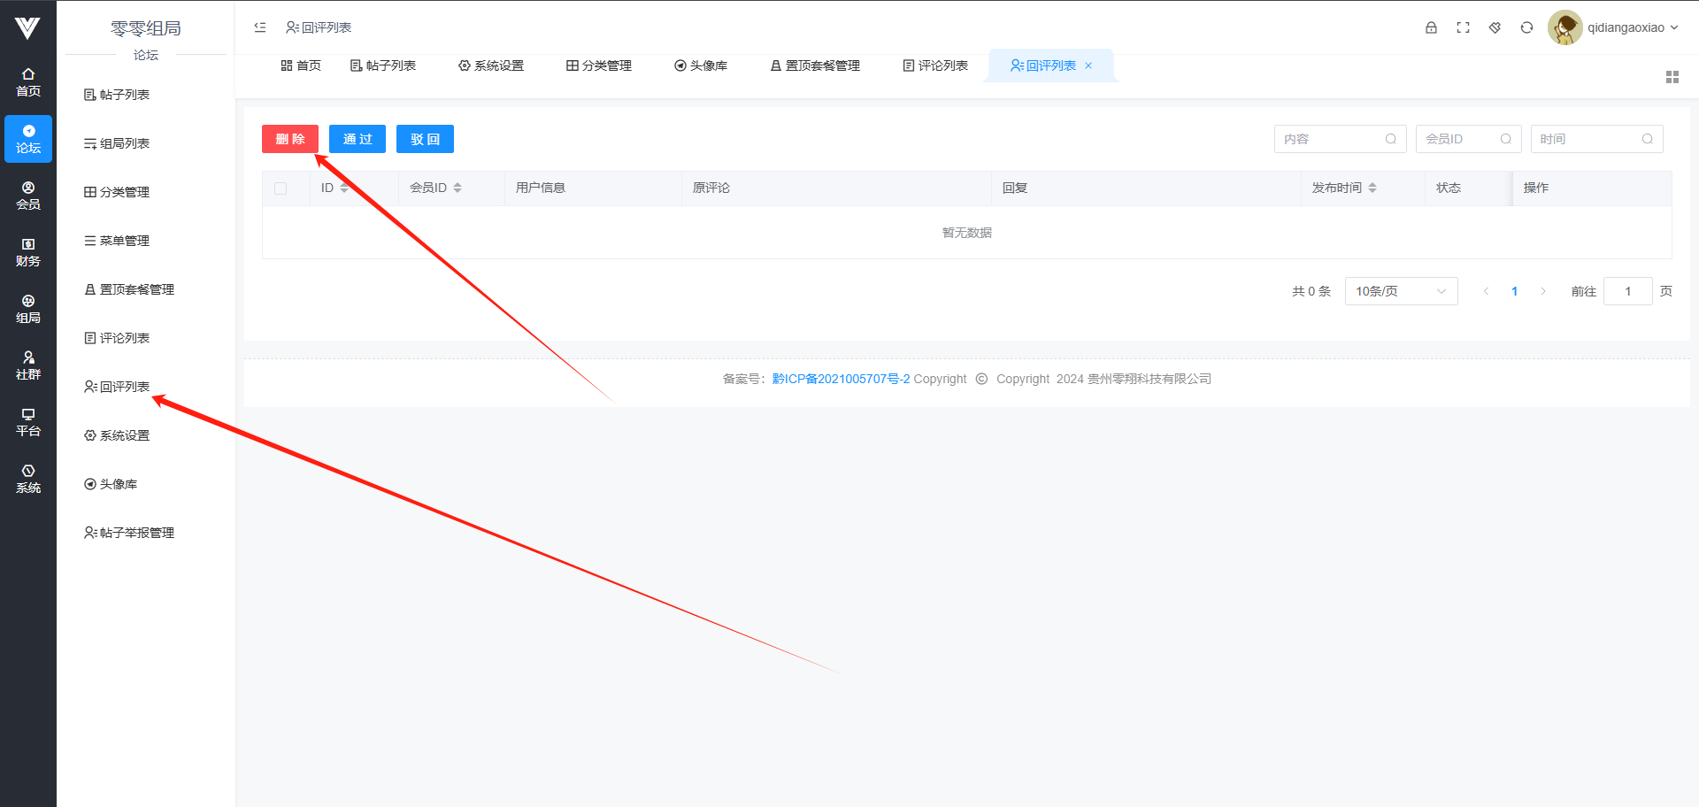Viewport: 1699px width, 807px height.
Task: Click the lock screen icon
Action: (x=1431, y=27)
